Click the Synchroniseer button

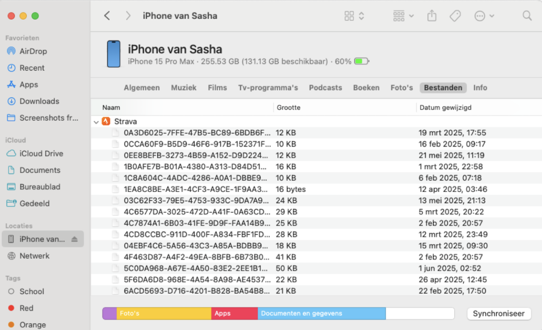click(498, 313)
